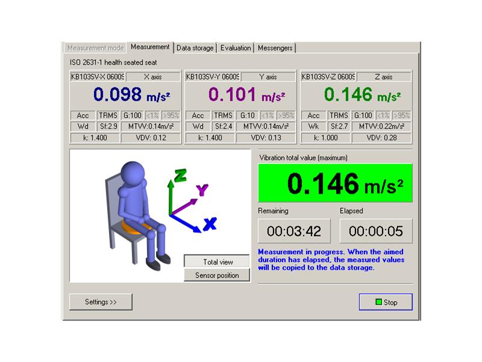
Task: Click the green 0.146 m/s² Z reading
Action: click(x=363, y=95)
